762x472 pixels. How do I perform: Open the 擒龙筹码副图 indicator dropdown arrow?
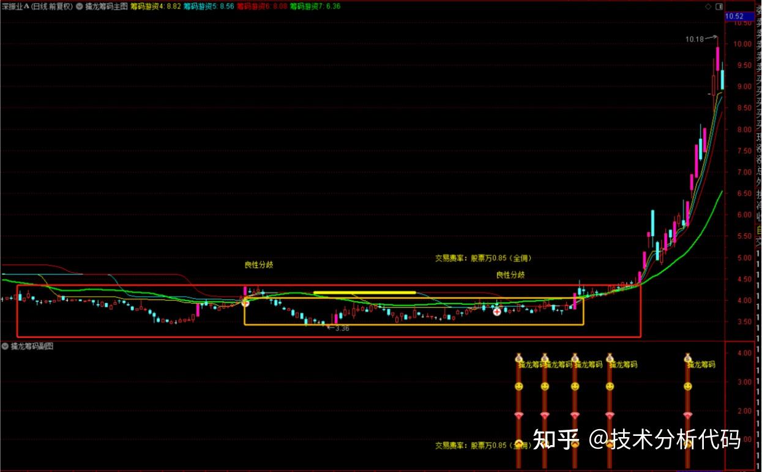coord(6,347)
